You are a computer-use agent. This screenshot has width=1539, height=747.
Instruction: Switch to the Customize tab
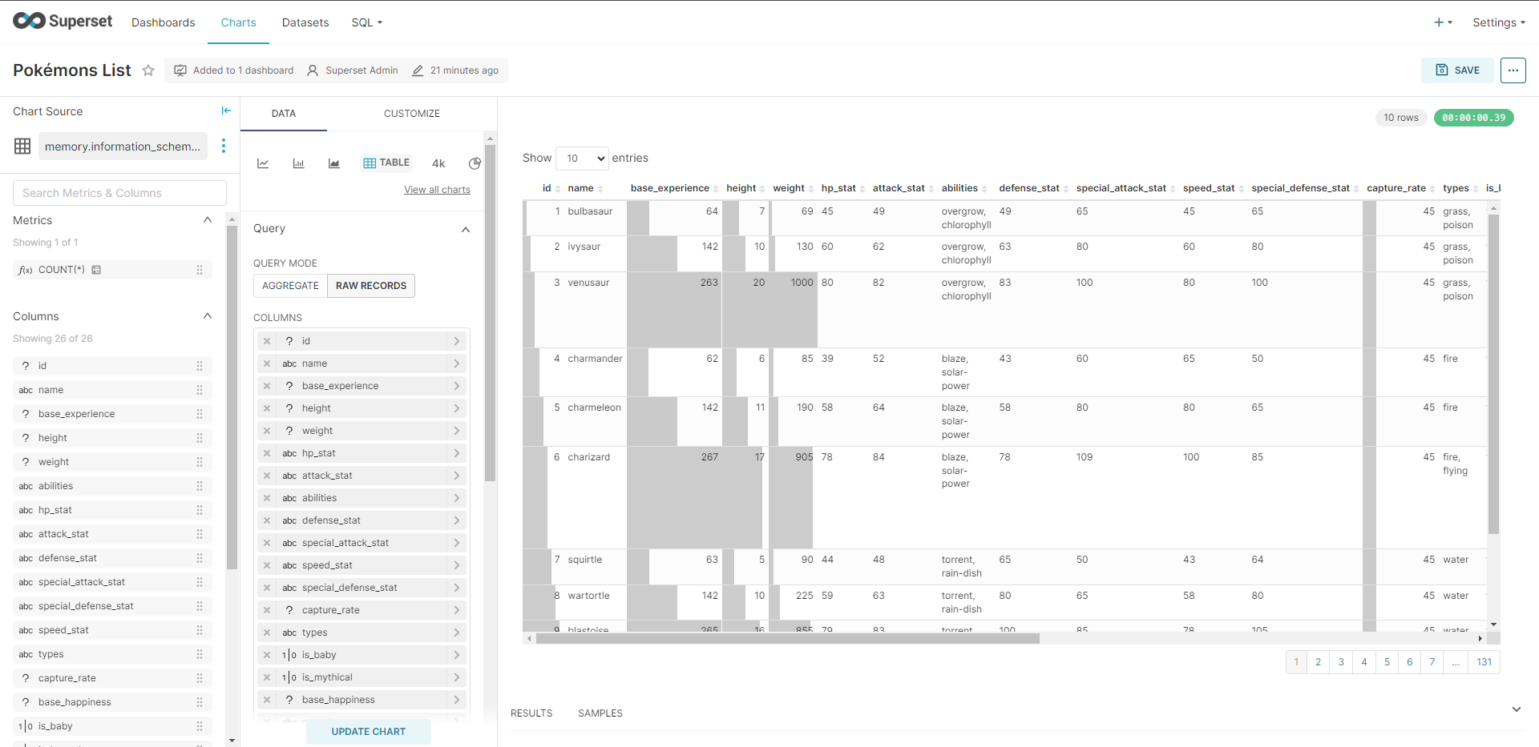coord(411,114)
